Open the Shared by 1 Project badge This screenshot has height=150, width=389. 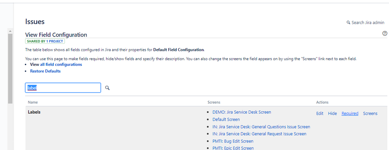[45, 41]
